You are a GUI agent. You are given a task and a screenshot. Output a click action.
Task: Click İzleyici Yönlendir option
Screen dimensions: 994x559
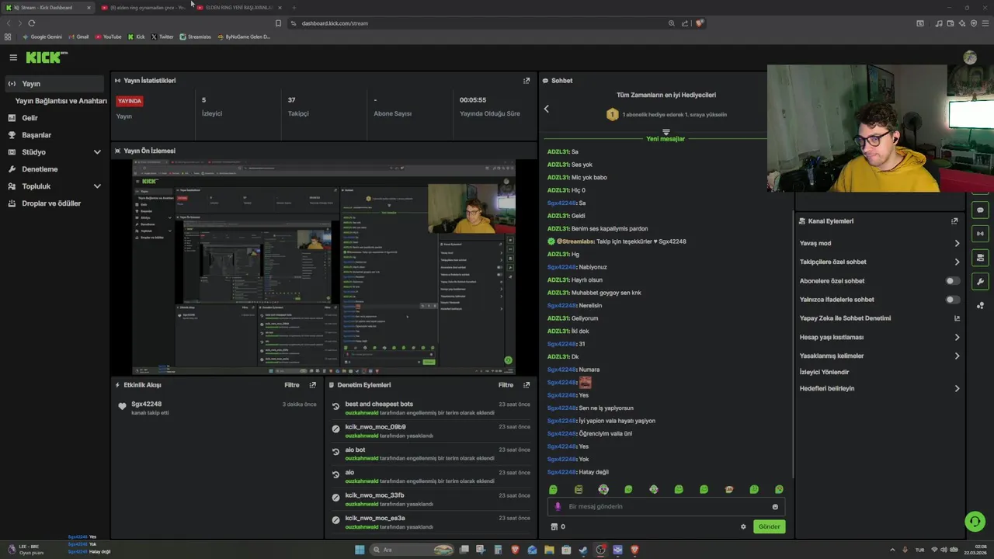coord(824,372)
